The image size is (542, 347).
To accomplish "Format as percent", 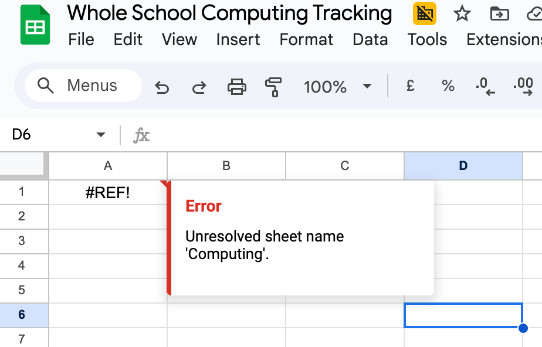I will point(448,86).
